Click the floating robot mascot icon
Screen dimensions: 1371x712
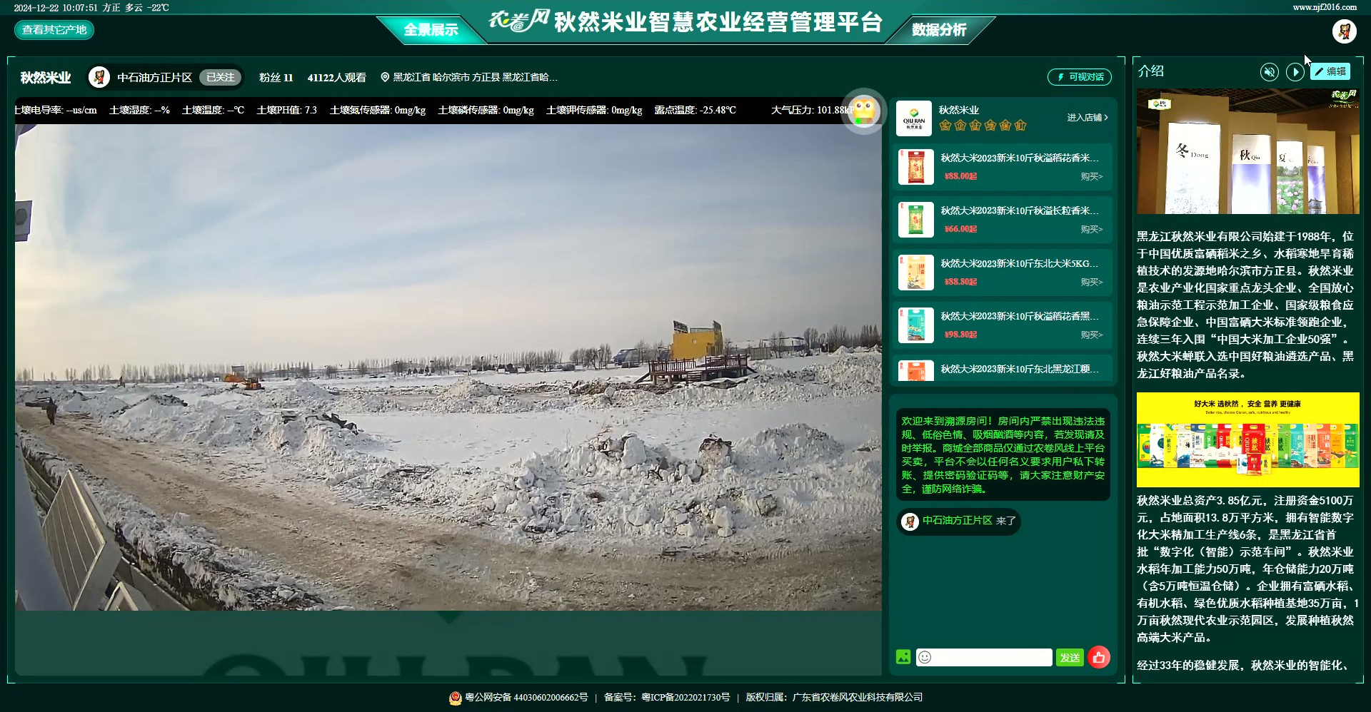pyautogui.click(x=863, y=111)
